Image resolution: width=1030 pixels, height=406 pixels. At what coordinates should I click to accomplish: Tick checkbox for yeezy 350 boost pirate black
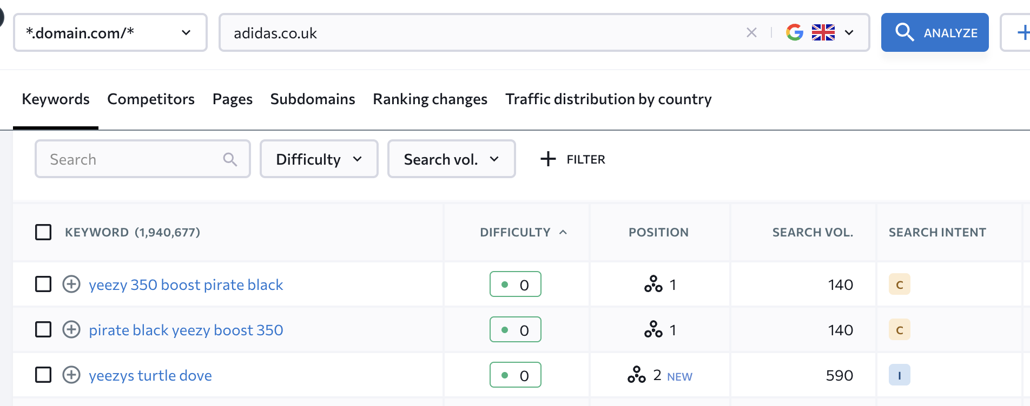pos(43,284)
